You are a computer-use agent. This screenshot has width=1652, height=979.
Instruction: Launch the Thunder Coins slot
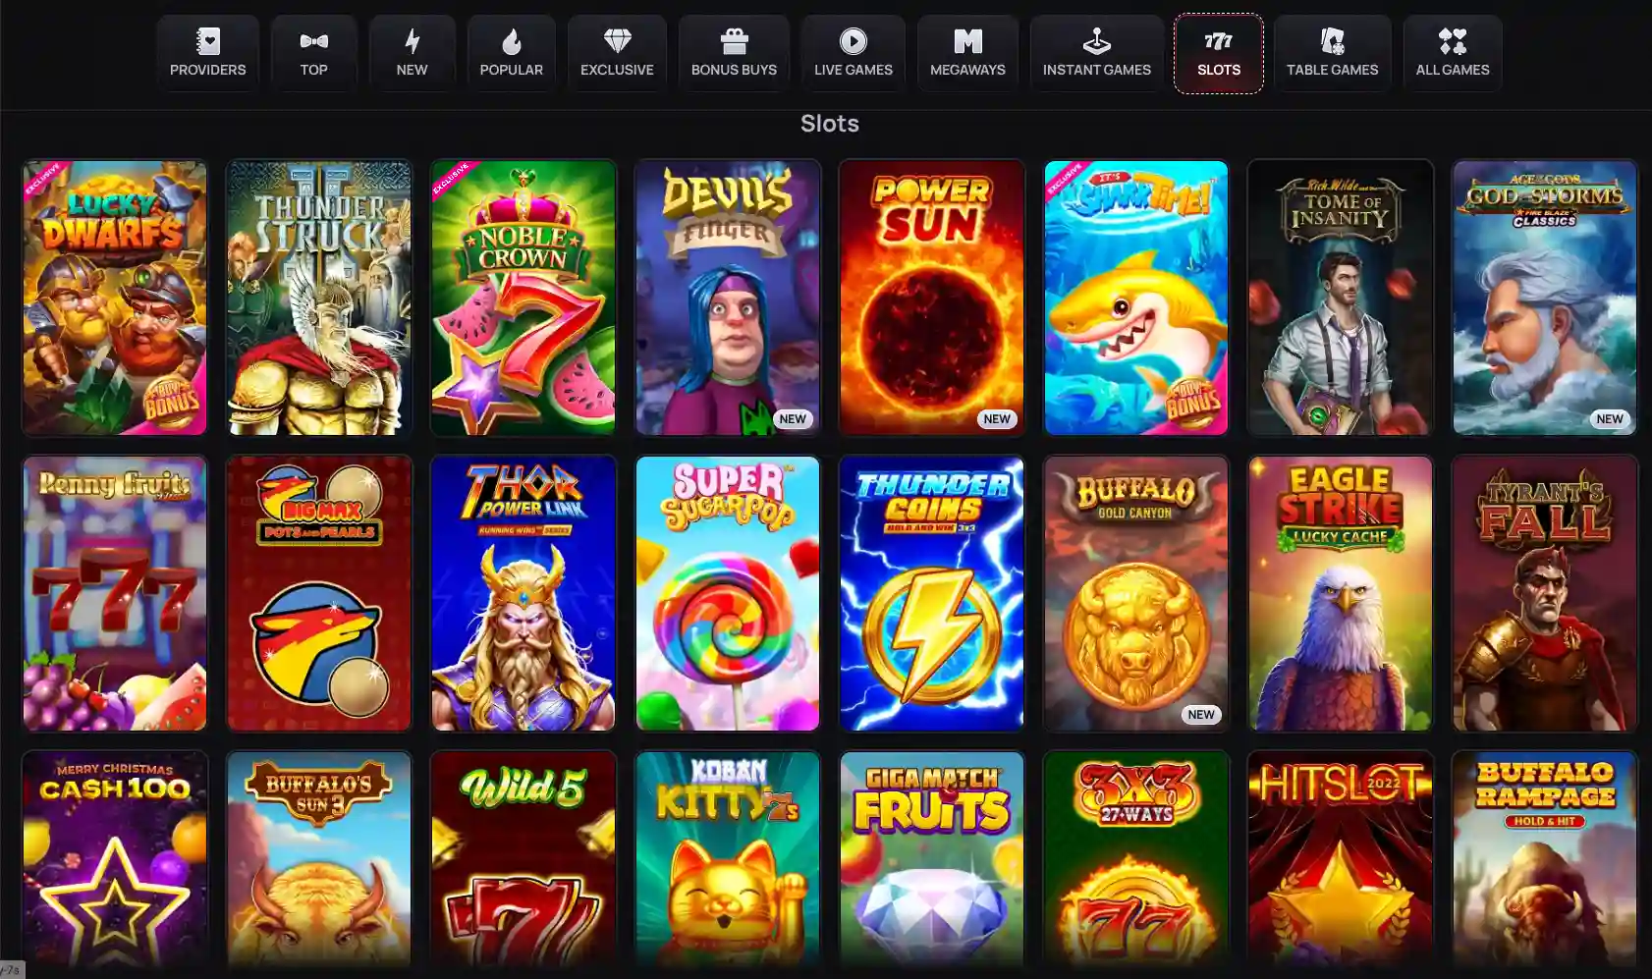[x=932, y=593]
